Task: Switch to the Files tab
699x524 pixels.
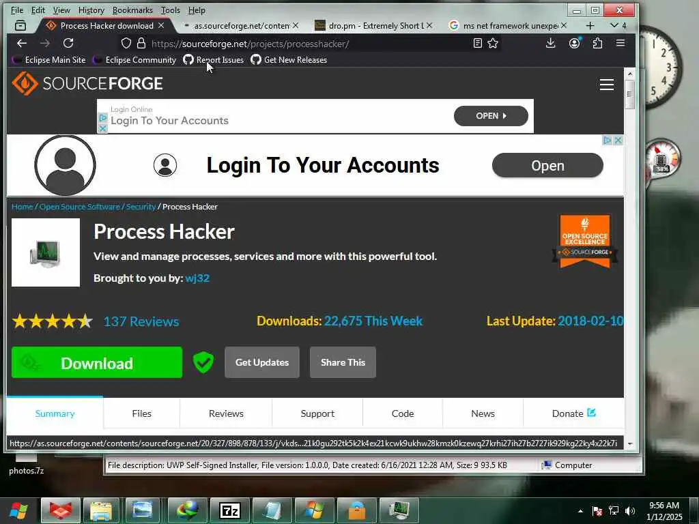Action: [142, 413]
